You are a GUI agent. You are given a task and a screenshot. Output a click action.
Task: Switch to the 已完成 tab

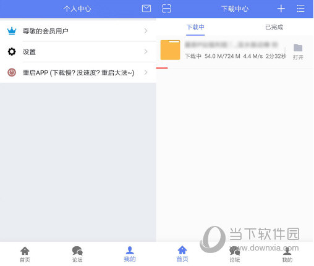click(x=274, y=27)
